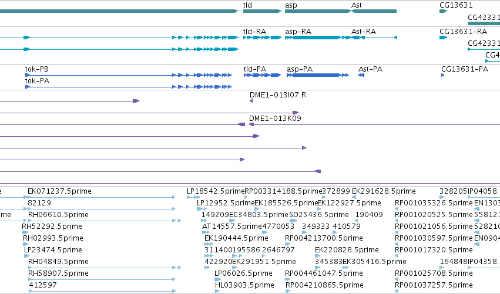Viewport: 500px width, 294px height.
Task: Click the RP004213700.5prime EST label
Action: [324, 238]
